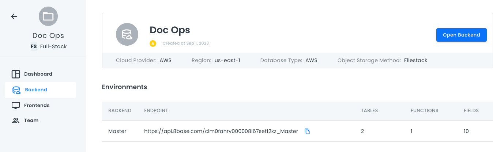Viewport: 493px width, 152px height.
Task: Click the back arrow in the sidebar
Action: [14, 16]
